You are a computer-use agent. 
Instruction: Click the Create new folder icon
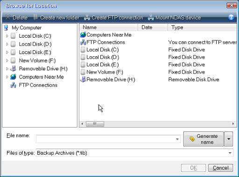(x=35, y=17)
